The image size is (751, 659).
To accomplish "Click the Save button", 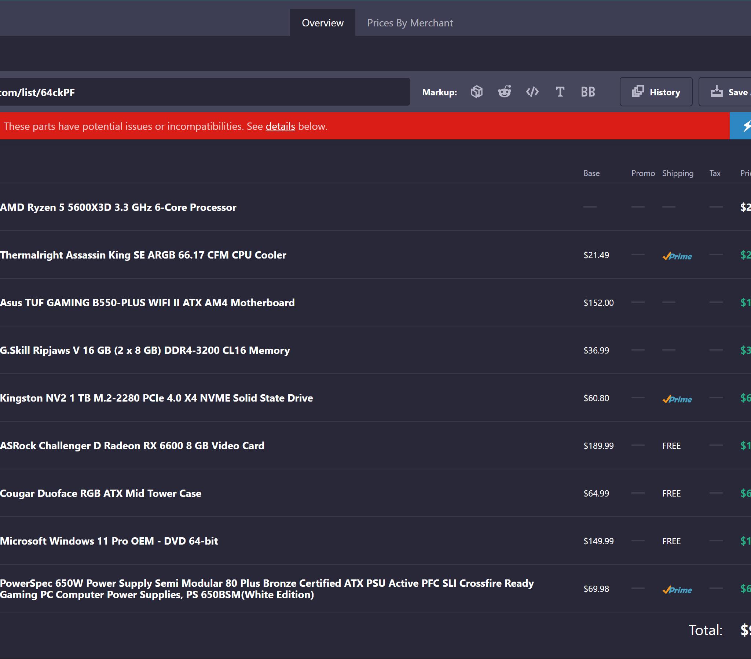I will coord(725,92).
